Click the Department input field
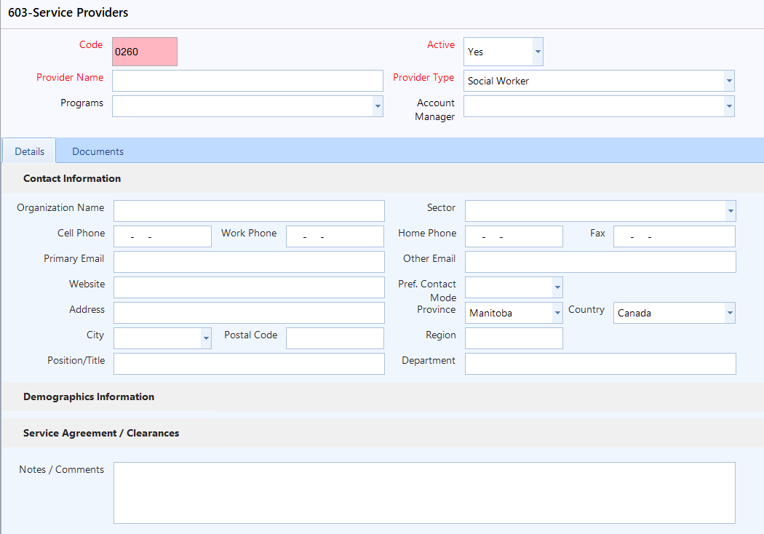Viewport: 764px width, 534px height. (600, 364)
